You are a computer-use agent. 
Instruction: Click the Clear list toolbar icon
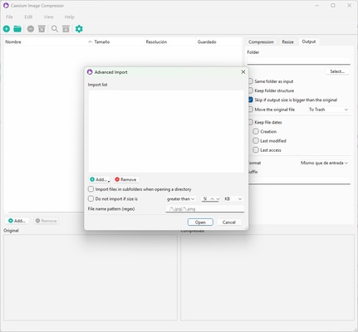click(x=42, y=28)
